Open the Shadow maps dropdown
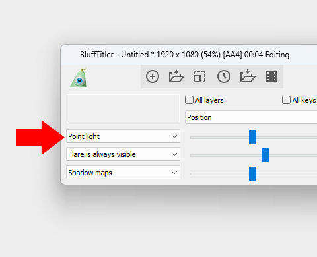 123,173
